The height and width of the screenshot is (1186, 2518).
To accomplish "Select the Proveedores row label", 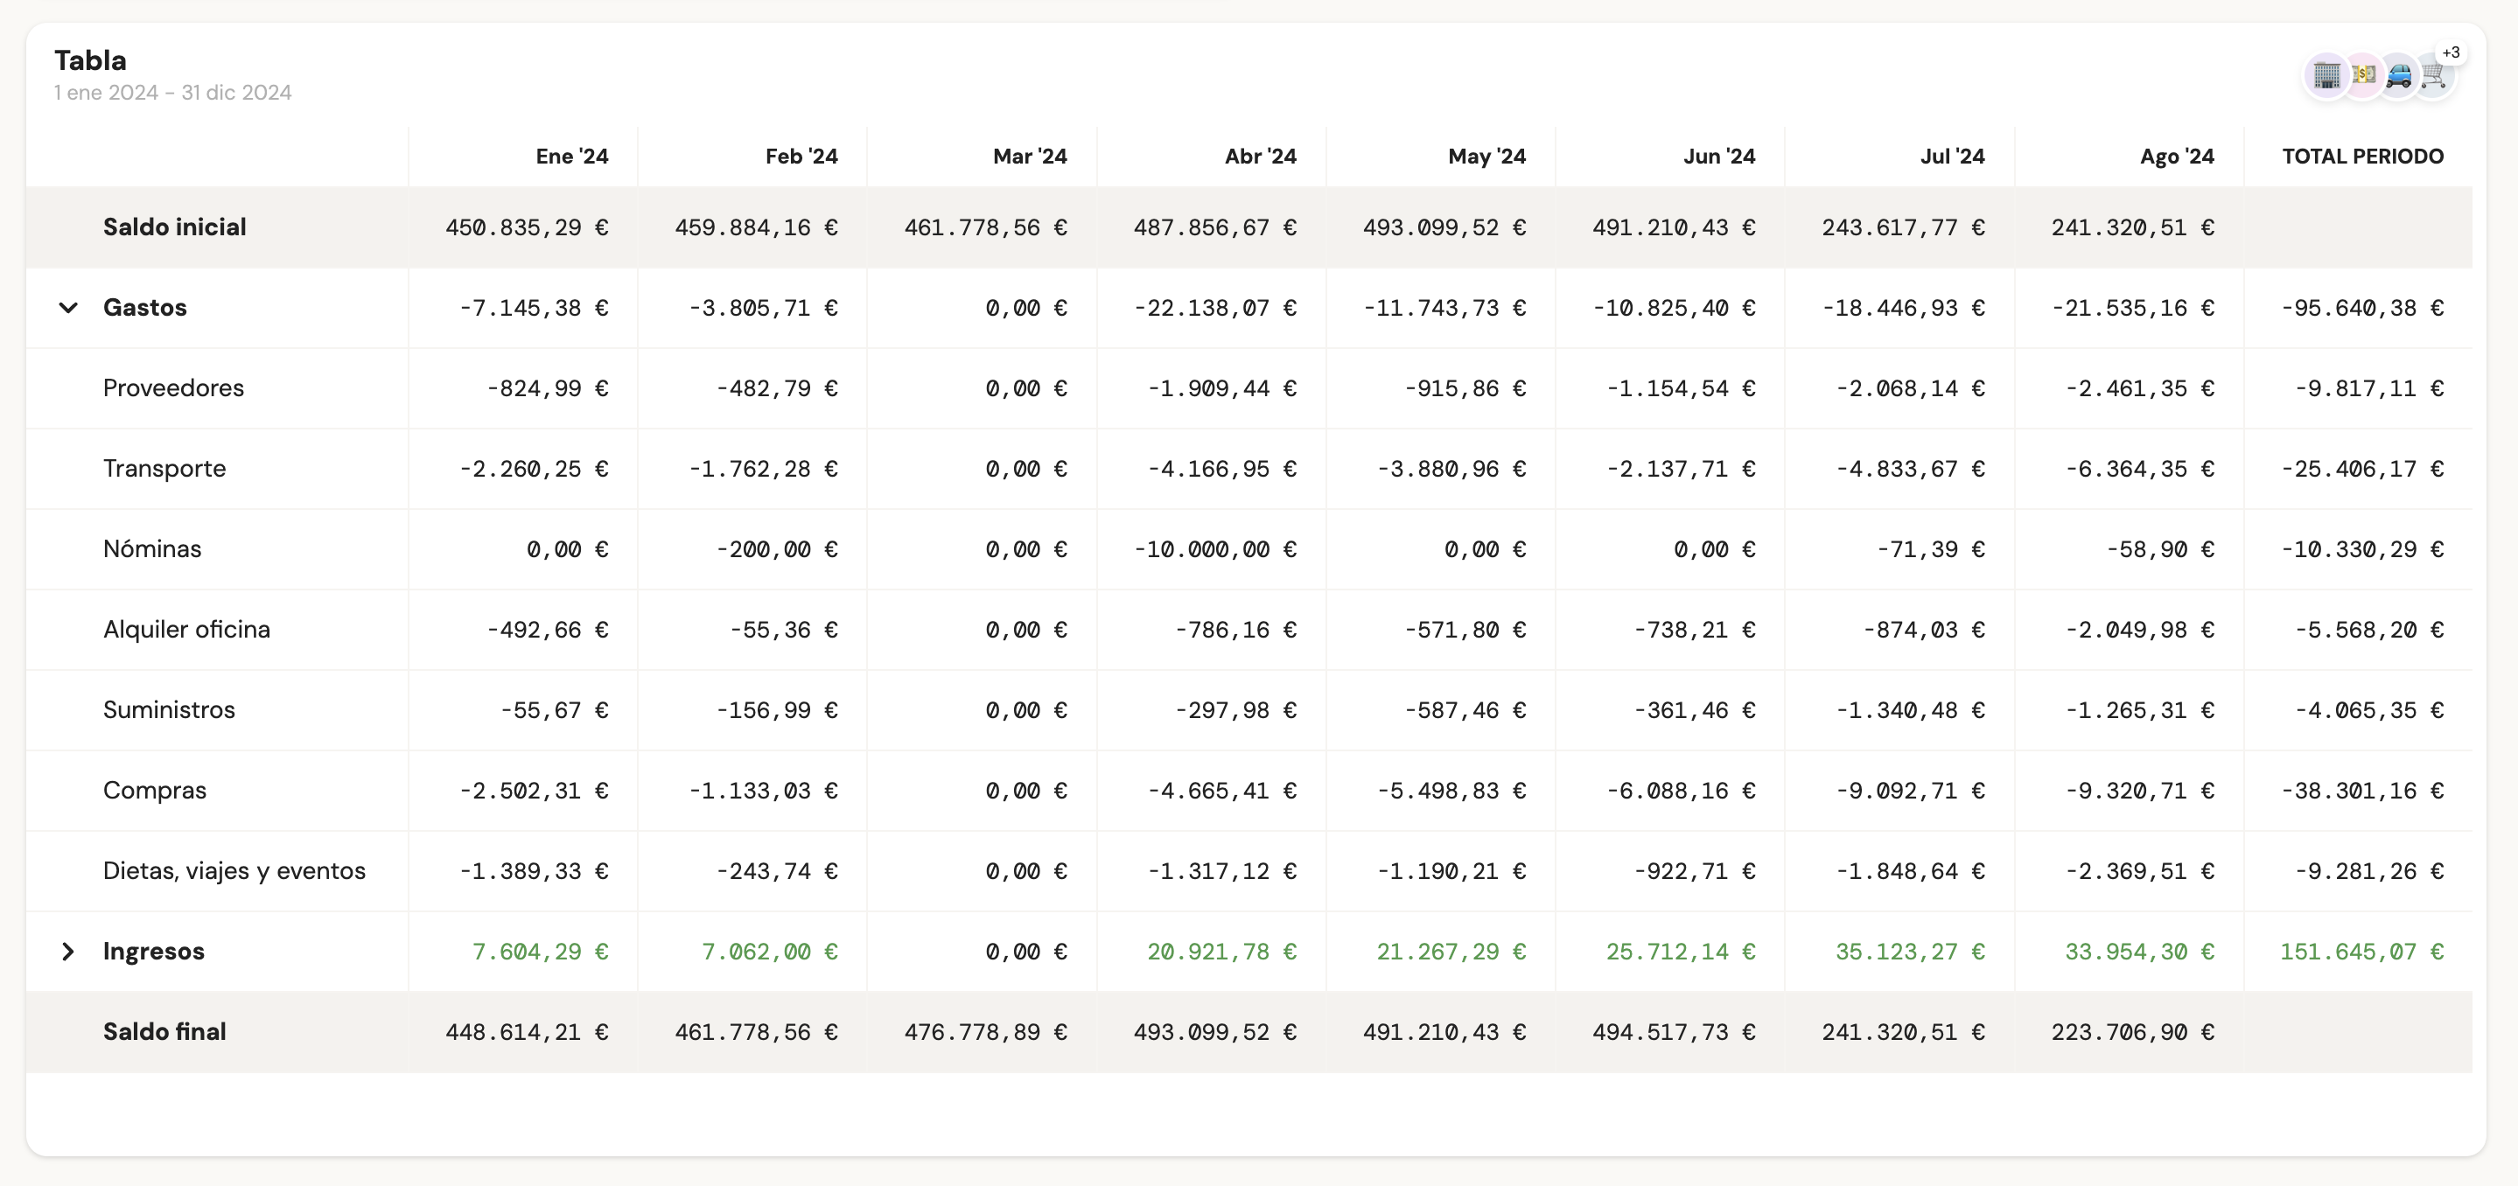I will tap(174, 387).
